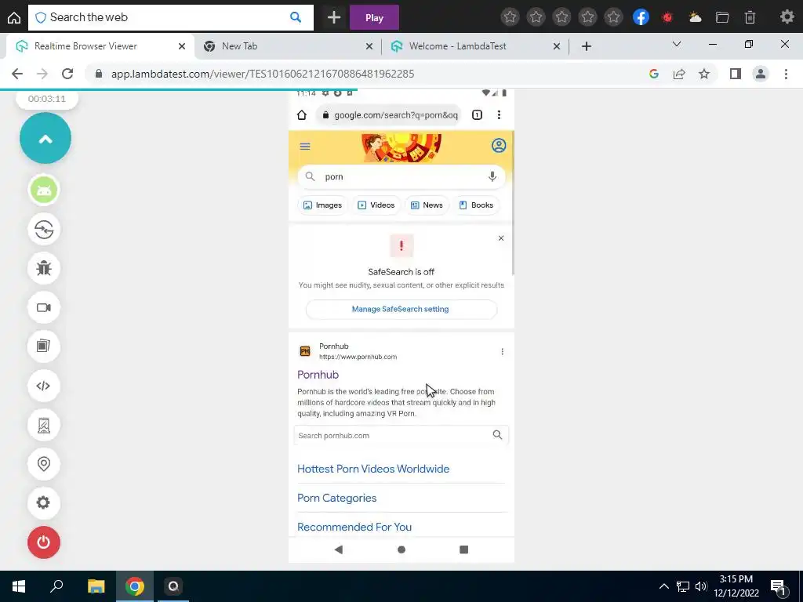Click Manage SafeSearch setting button
Viewport: 803px width, 602px height.
tap(401, 309)
